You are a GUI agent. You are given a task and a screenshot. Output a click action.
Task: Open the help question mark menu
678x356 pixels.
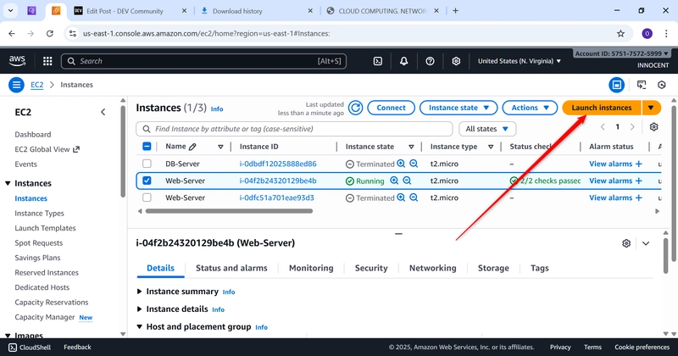pos(430,61)
